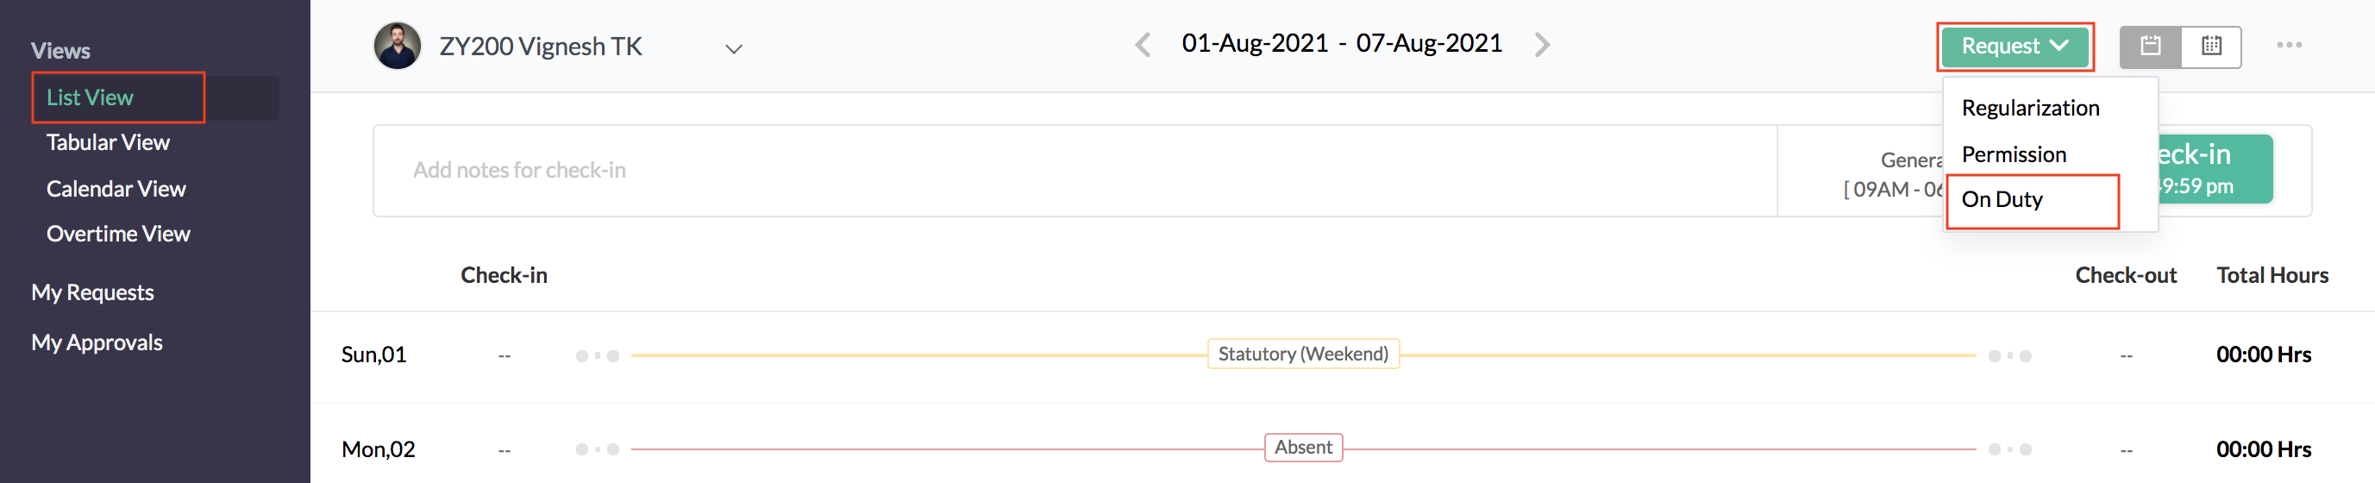Switch to Tabular View

tap(108, 143)
